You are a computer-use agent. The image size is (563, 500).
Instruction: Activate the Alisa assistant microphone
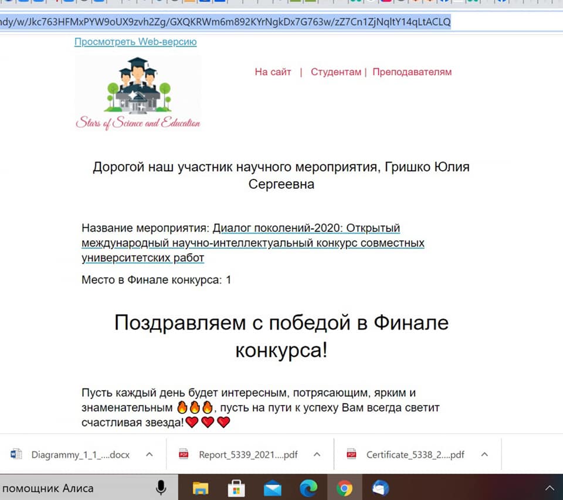click(x=161, y=488)
